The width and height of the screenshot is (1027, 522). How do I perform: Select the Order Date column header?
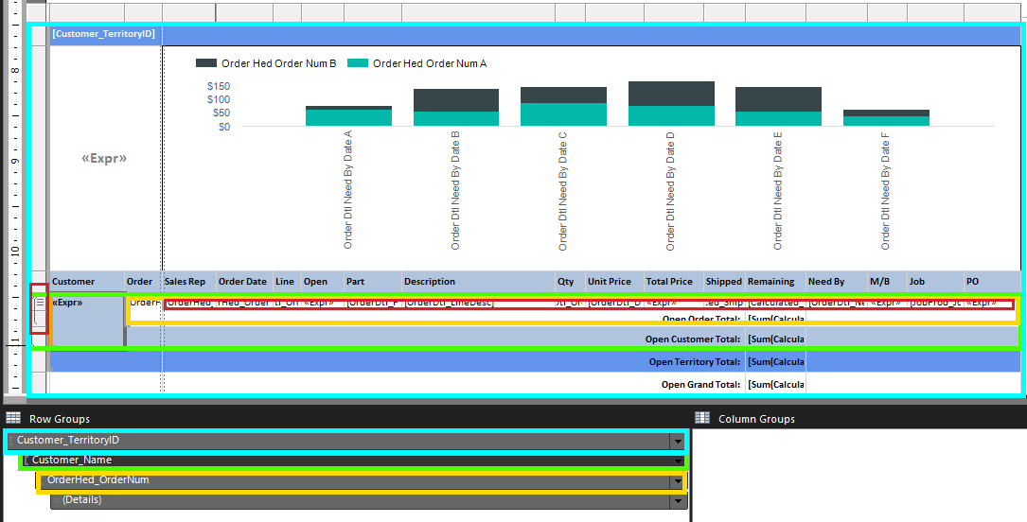coord(244,281)
